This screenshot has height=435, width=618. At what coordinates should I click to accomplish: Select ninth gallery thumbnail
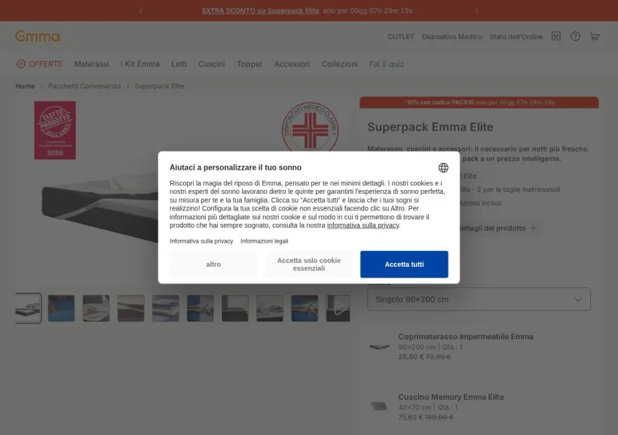pyautogui.click(x=304, y=308)
